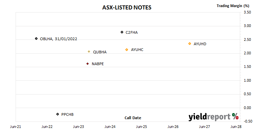
Task: Click the OBLHA diamond data marker
Action: coord(36,38)
